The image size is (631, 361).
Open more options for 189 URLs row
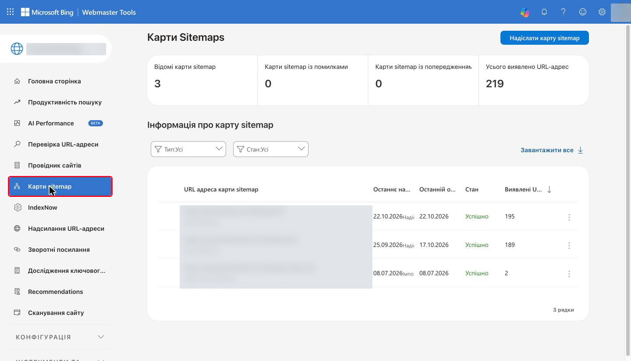click(569, 245)
